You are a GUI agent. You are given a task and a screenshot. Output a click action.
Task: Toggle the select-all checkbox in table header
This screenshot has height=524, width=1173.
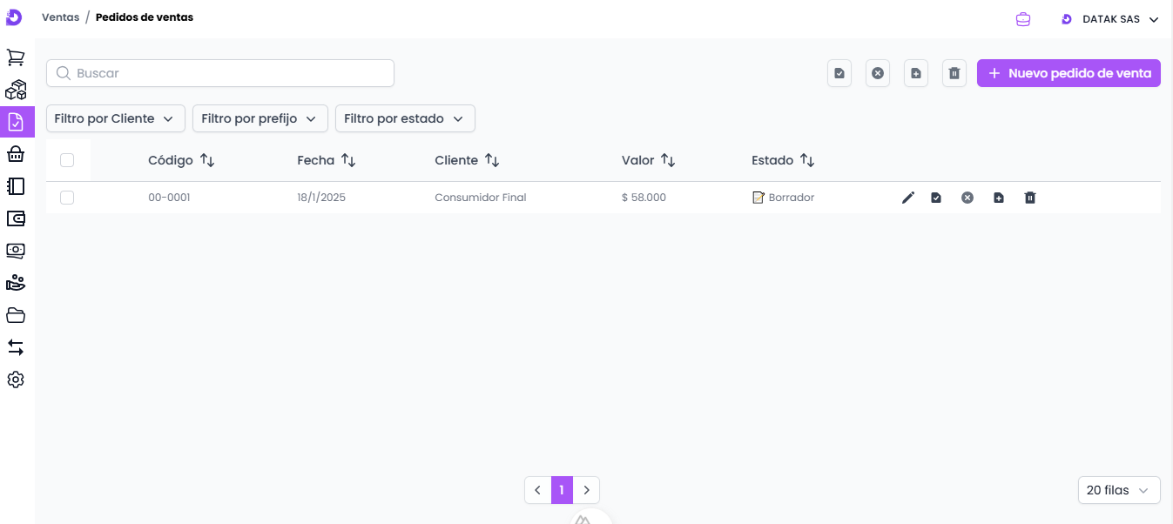[67, 160]
